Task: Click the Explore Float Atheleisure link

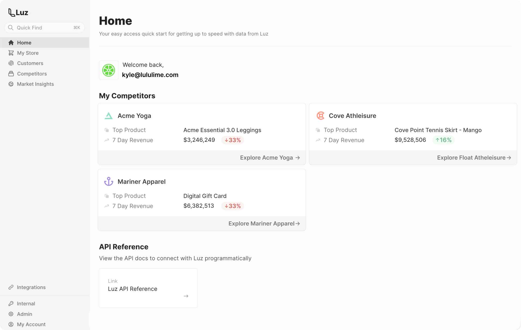Action: pos(474,158)
